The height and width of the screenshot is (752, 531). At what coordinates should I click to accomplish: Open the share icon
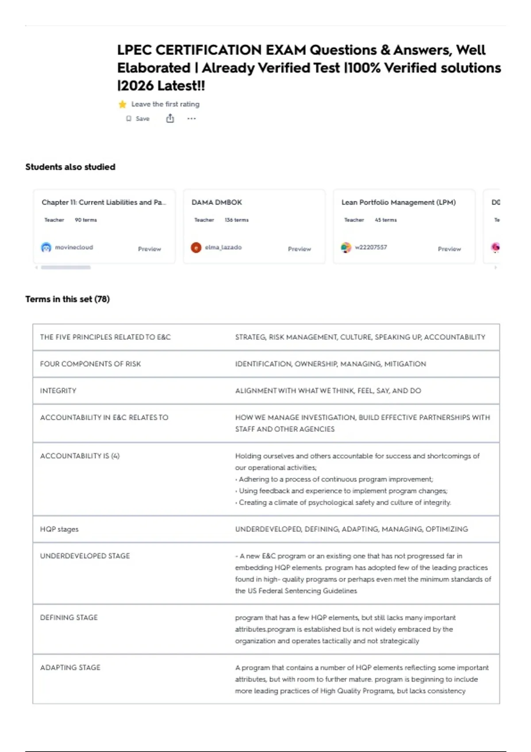170,118
